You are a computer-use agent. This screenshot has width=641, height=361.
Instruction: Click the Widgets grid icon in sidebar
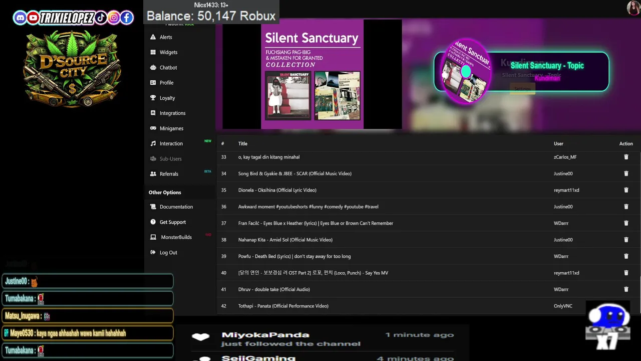tap(153, 52)
